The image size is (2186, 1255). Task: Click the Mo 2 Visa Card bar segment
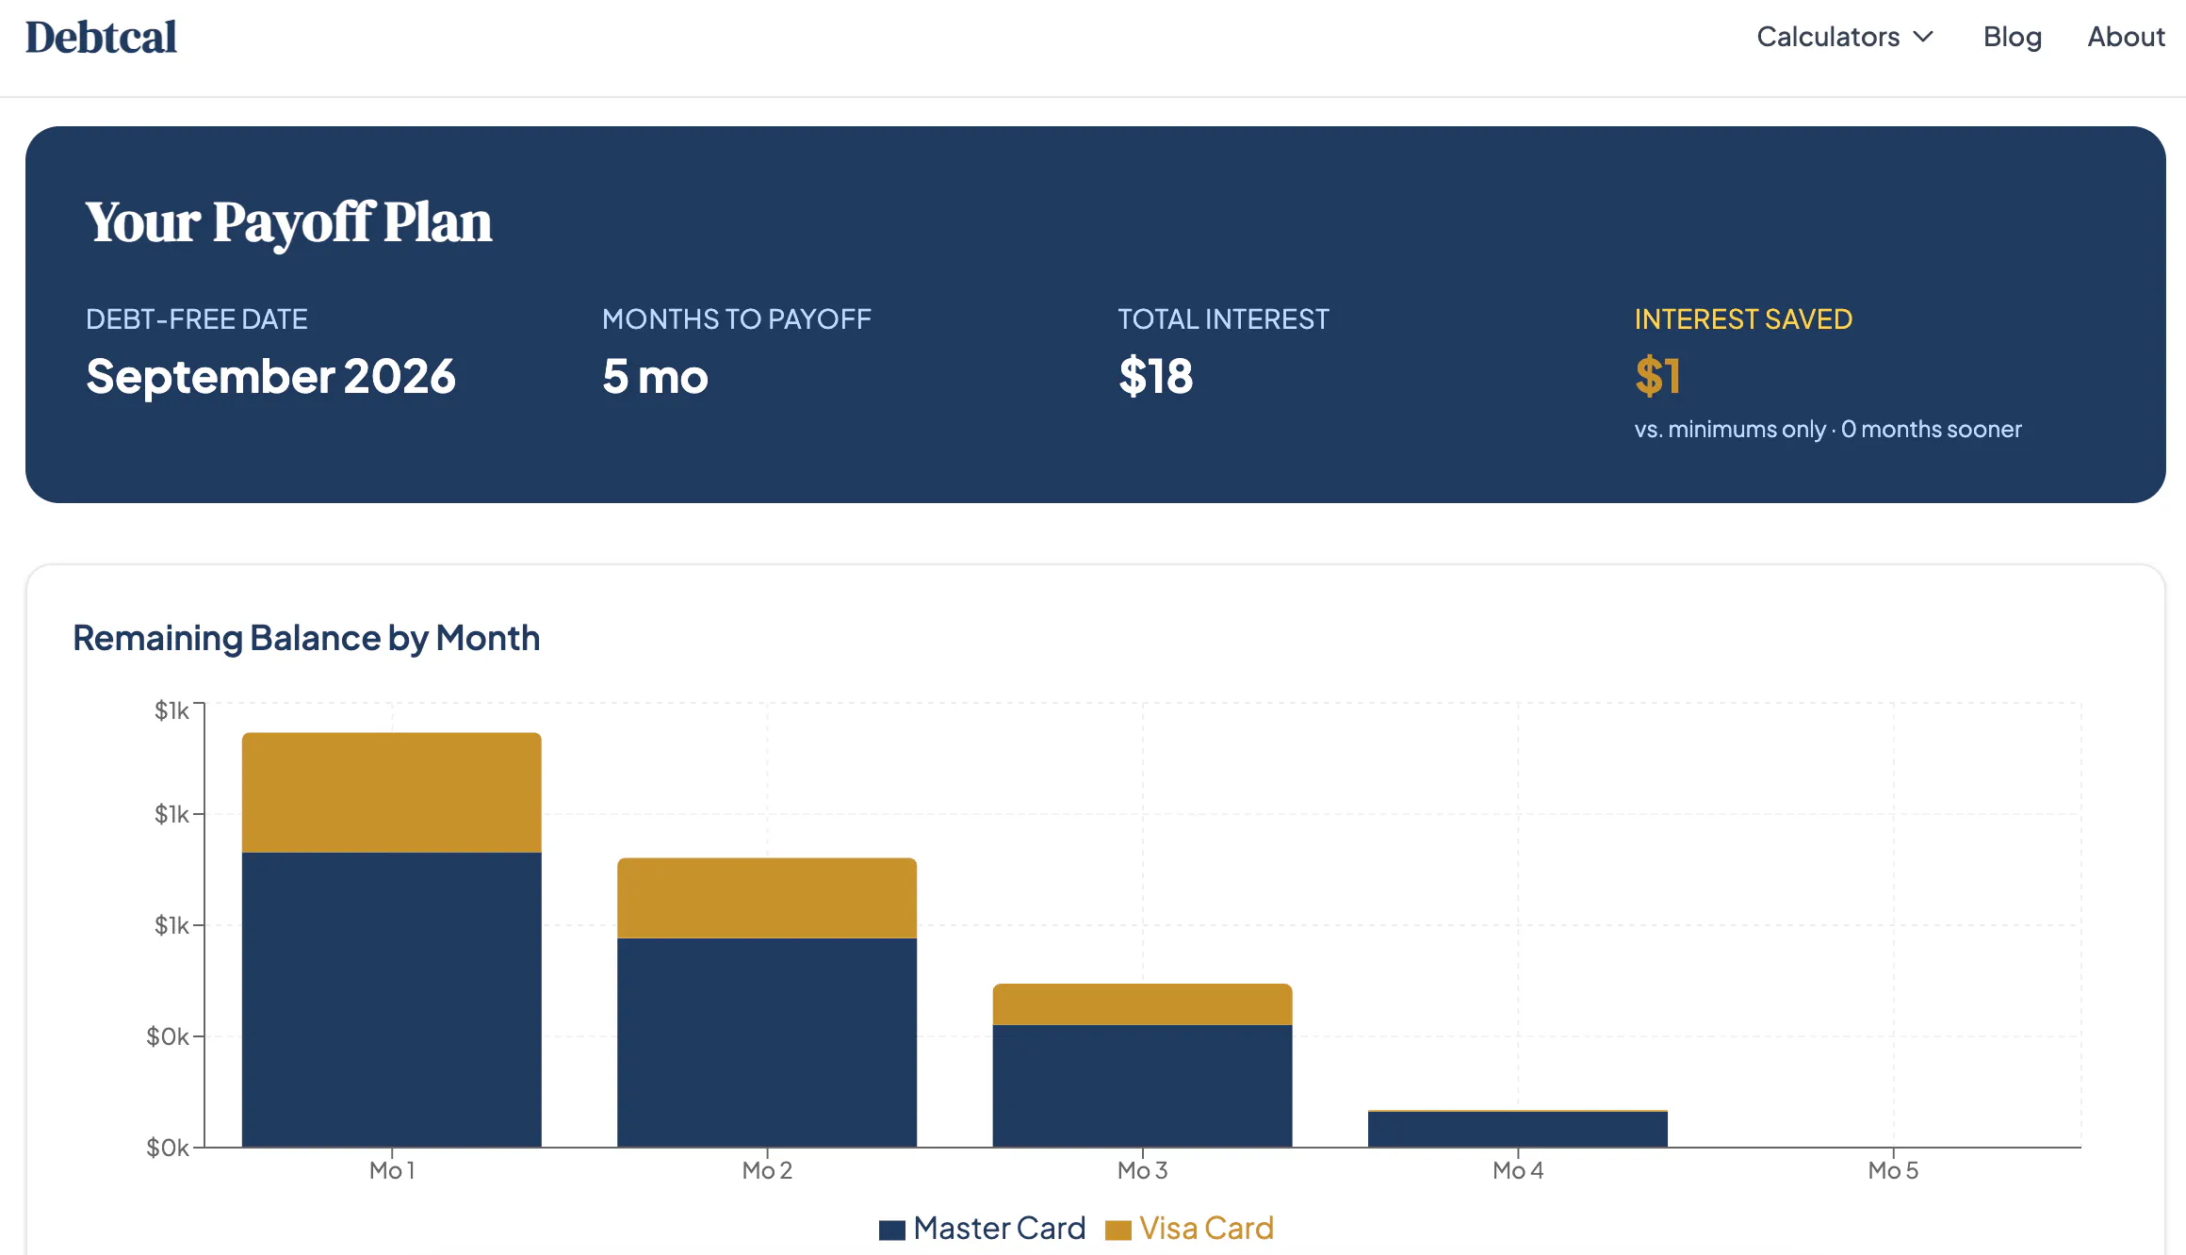[767, 898]
